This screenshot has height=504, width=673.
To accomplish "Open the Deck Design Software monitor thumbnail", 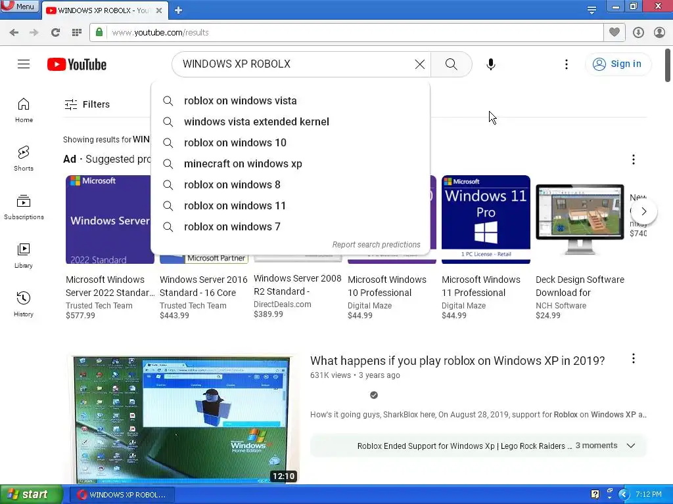I will 580,219.
